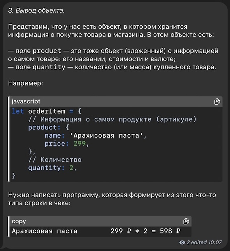Click the total 598 ₽ in receipt
230x251 pixels.
[x=170, y=231]
